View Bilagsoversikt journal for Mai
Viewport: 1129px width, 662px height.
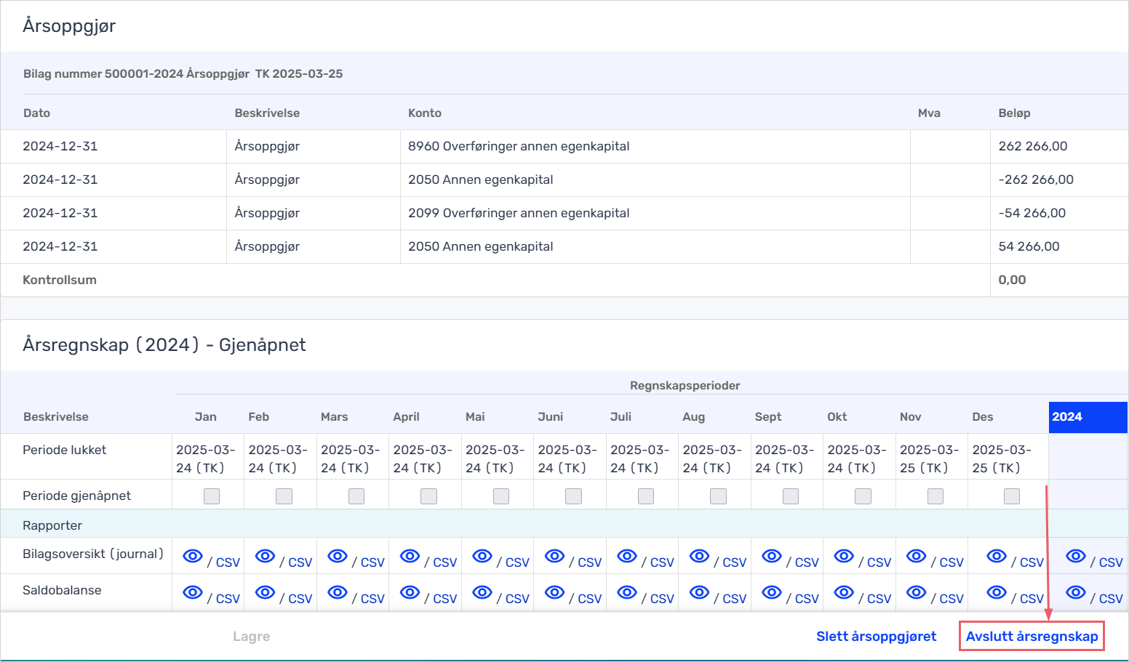482,556
